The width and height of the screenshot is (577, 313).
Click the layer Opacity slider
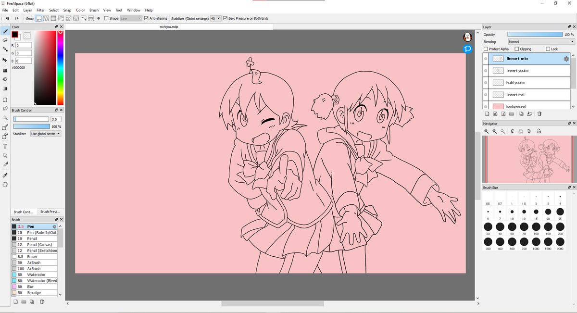coord(535,35)
